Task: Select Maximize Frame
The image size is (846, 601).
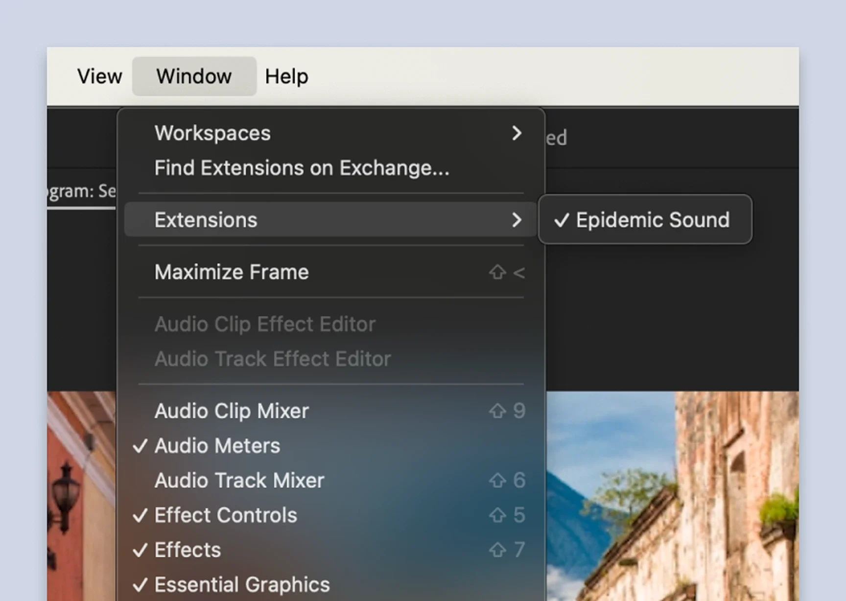Action: point(330,272)
